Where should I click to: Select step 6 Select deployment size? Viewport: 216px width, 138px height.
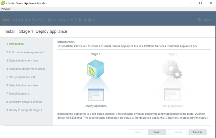pyautogui.click(x=22, y=85)
